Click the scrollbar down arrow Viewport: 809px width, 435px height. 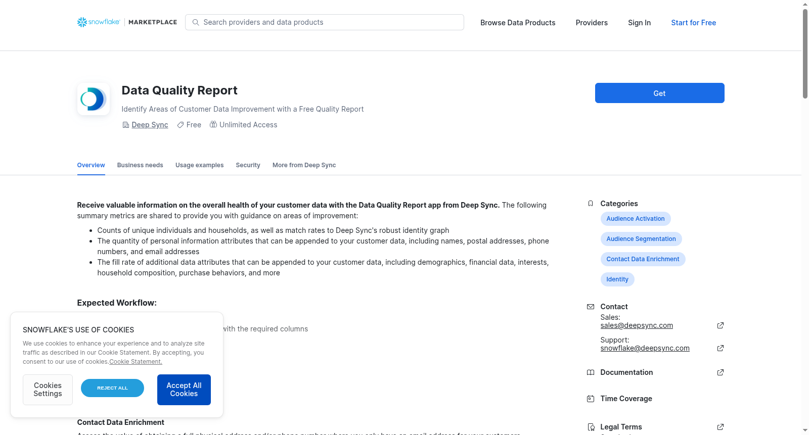tap(805, 431)
